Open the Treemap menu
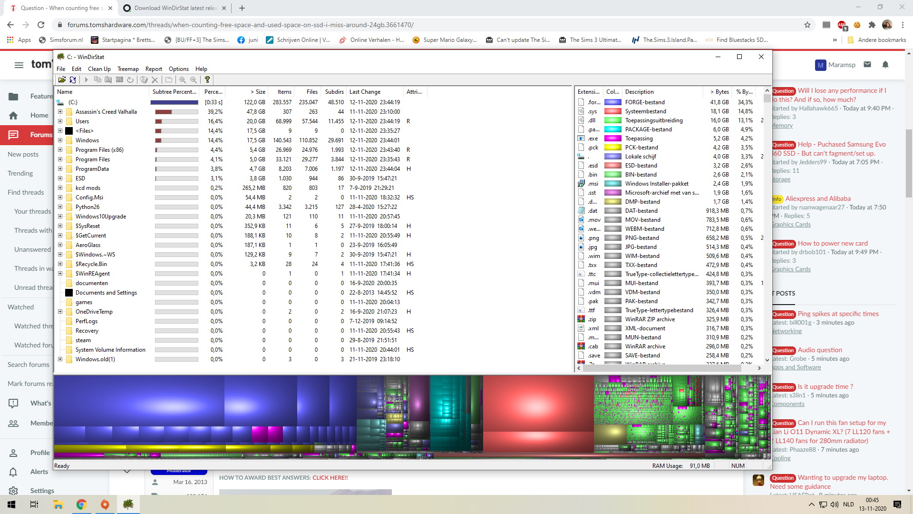This screenshot has width=913, height=514. coord(128,69)
